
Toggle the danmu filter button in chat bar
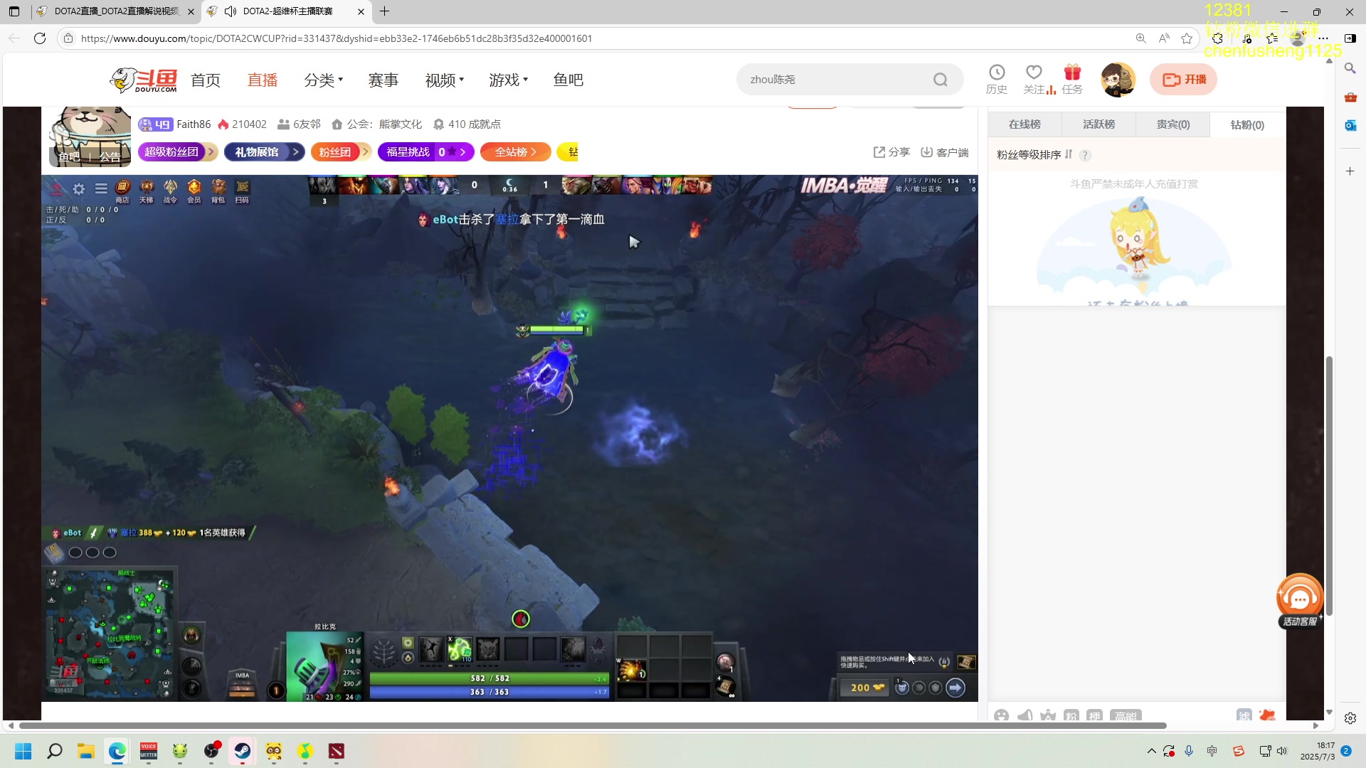pyautogui.click(x=1244, y=715)
